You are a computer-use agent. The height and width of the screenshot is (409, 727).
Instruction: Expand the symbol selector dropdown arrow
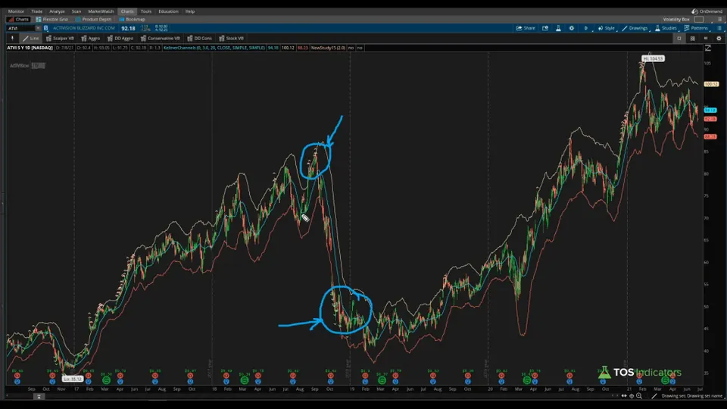pos(38,28)
